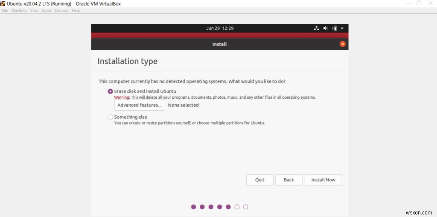Click the Installation type heading
Image resolution: width=437 pixels, height=217 pixels.
pos(127,61)
